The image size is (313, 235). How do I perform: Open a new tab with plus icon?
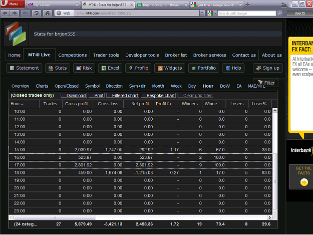[247, 5]
